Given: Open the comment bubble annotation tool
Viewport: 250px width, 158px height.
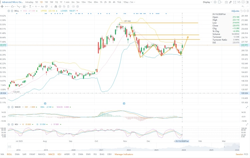Looking at the screenshot, I should coord(46,7).
